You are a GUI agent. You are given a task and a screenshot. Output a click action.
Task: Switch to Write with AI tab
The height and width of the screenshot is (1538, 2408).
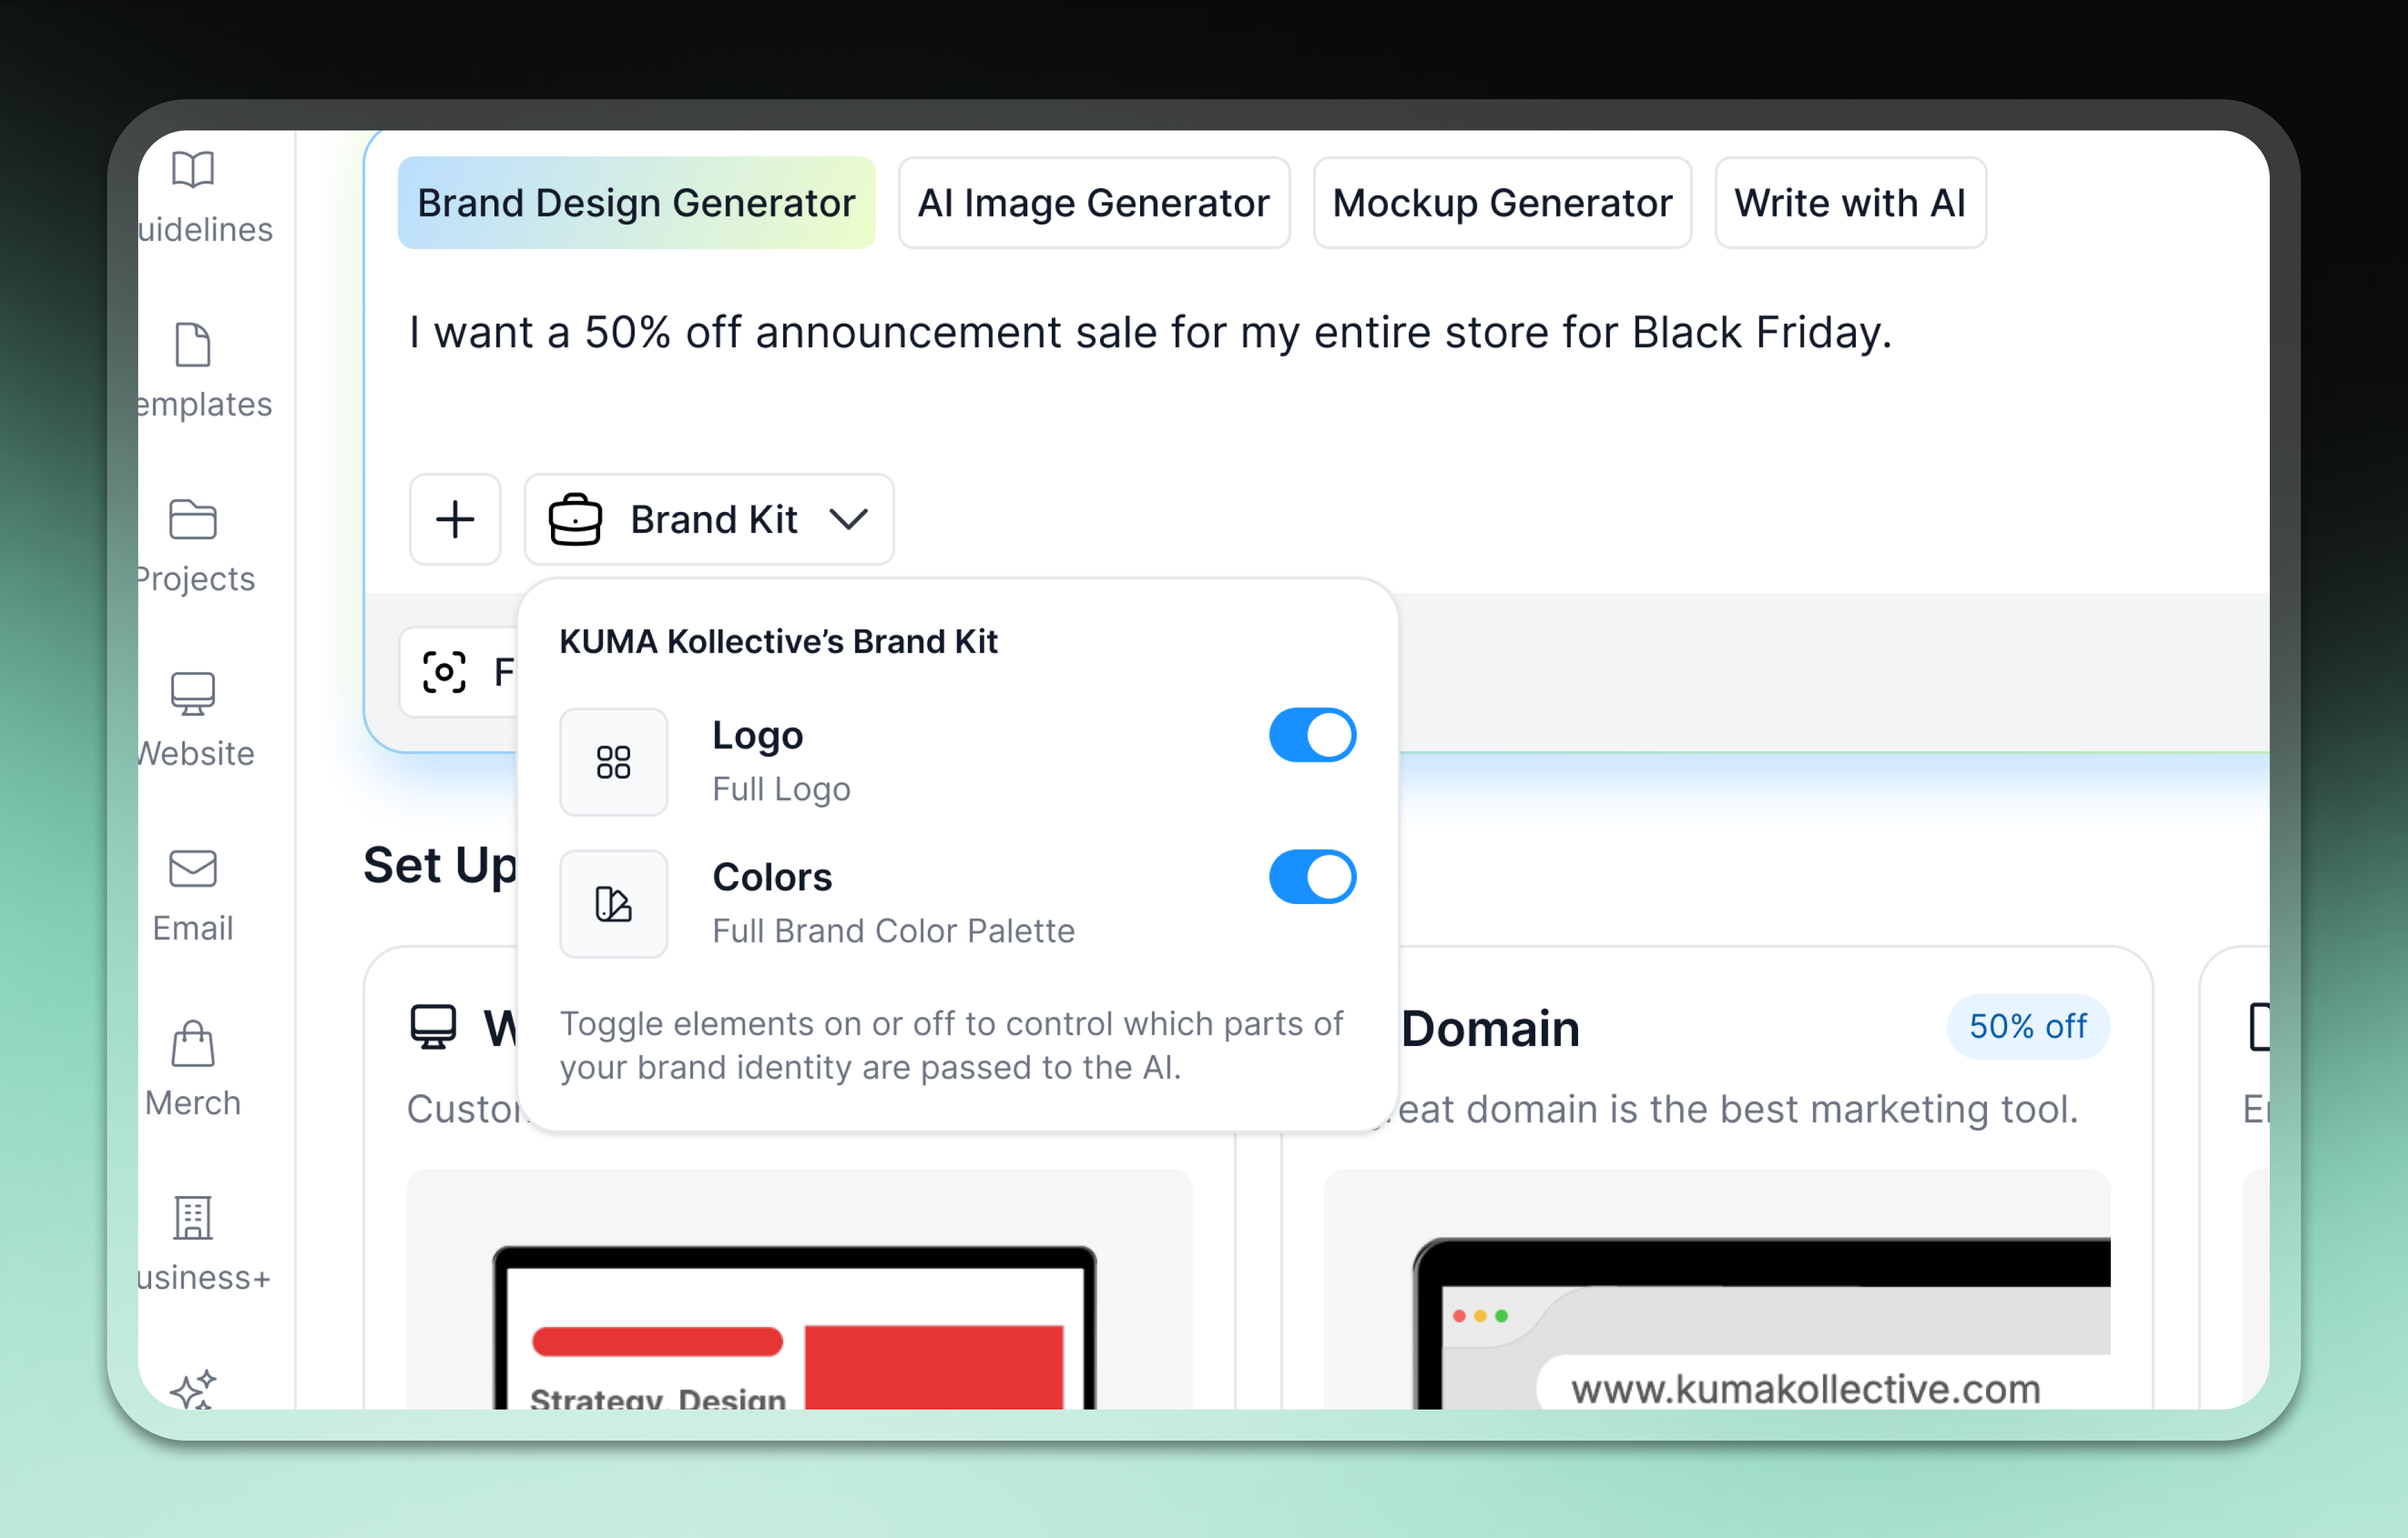coord(1850,203)
